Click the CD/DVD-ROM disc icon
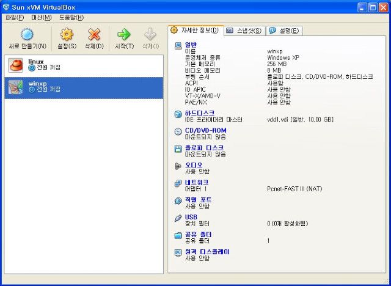Image resolution: width=391 pixels, height=286 pixels. [x=178, y=131]
